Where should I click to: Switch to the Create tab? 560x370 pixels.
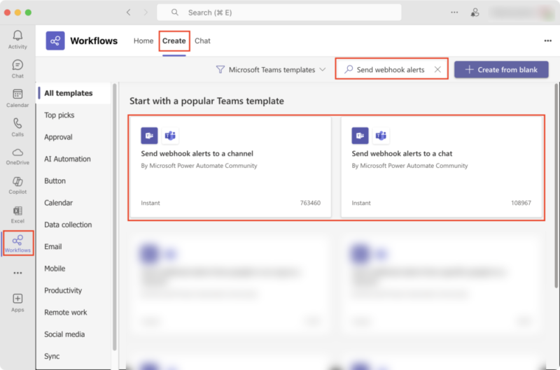tap(174, 41)
